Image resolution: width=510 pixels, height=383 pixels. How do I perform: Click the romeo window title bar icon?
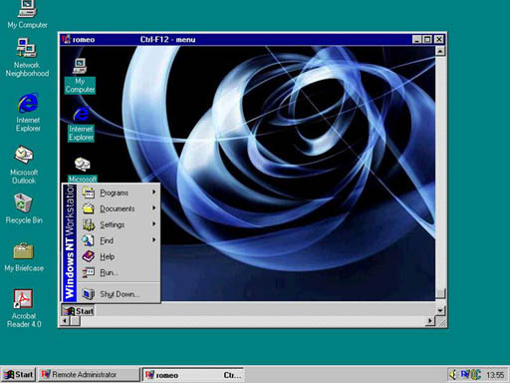click(66, 39)
